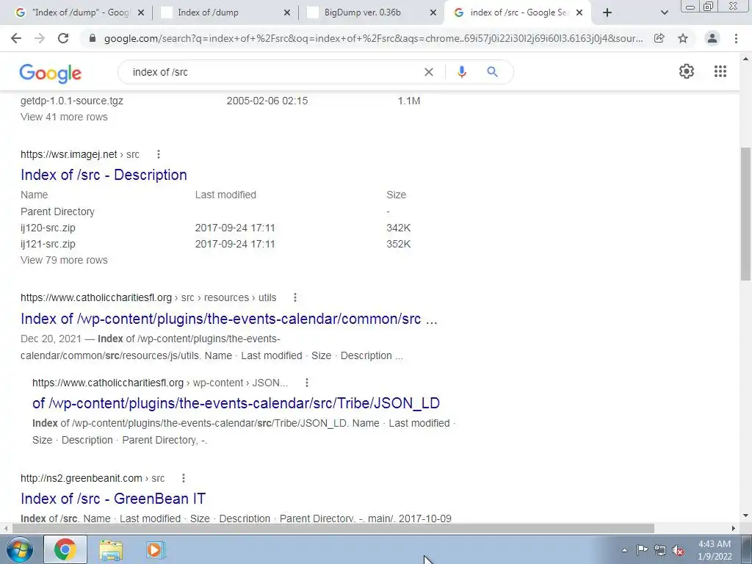Click the vertical scrollbar thumb
752x564 pixels.
point(745,214)
